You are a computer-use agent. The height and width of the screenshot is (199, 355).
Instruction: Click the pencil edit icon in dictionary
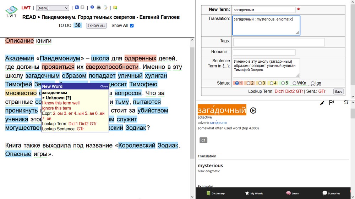point(322,103)
